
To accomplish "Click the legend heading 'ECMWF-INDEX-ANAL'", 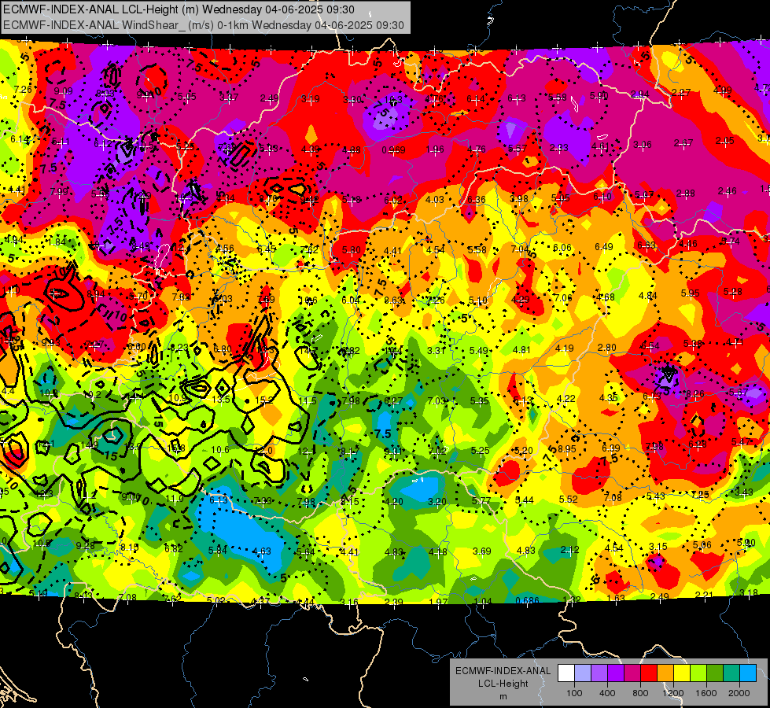I will [x=503, y=671].
